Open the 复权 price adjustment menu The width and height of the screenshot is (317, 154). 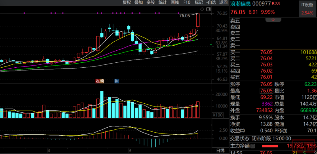(127, 2)
